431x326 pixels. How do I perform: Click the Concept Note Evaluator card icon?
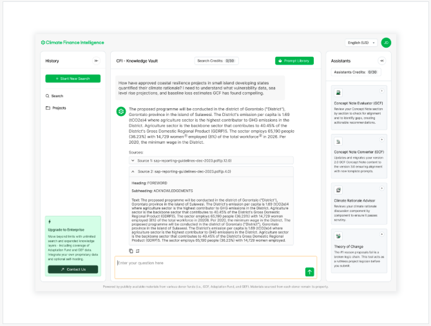click(338, 93)
